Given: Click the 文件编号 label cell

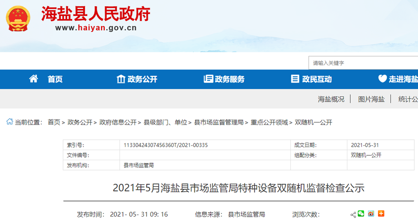Looking at the screenshot, I should (91, 155).
